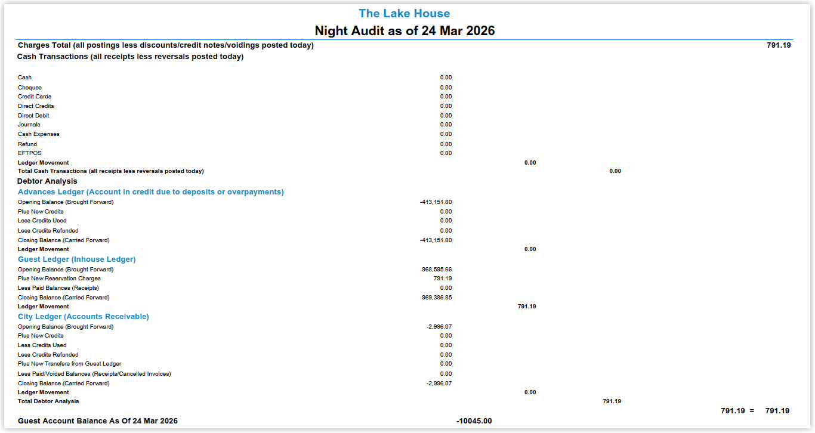This screenshot has height=433, width=815.
Task: Click Advances Ledger closing balance -413,151.80
Action: coord(436,240)
